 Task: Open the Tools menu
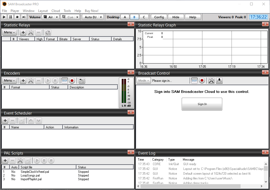point(67,11)
